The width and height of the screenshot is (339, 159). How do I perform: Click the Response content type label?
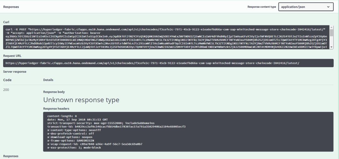(x=261, y=7)
